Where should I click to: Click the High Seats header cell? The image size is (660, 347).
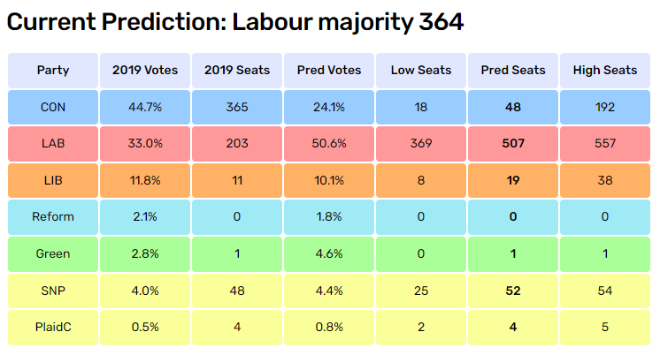(x=605, y=70)
